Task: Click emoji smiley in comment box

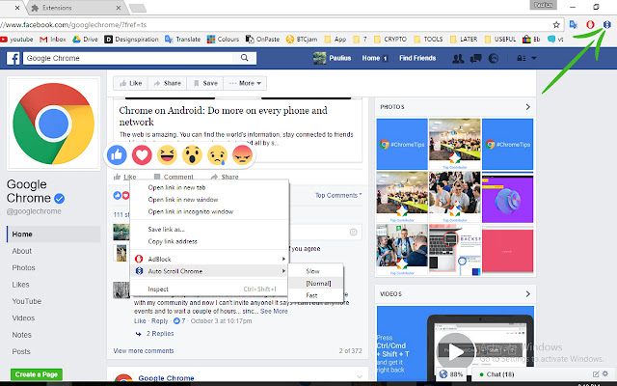Action: pyautogui.click(x=354, y=232)
